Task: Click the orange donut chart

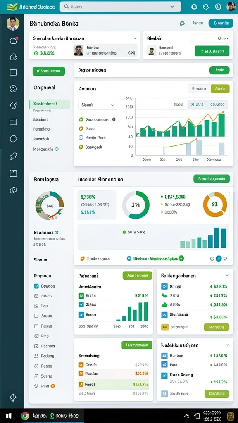Action: 215,204
